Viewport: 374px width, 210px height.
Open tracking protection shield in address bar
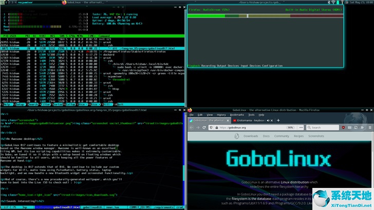pos(211,127)
